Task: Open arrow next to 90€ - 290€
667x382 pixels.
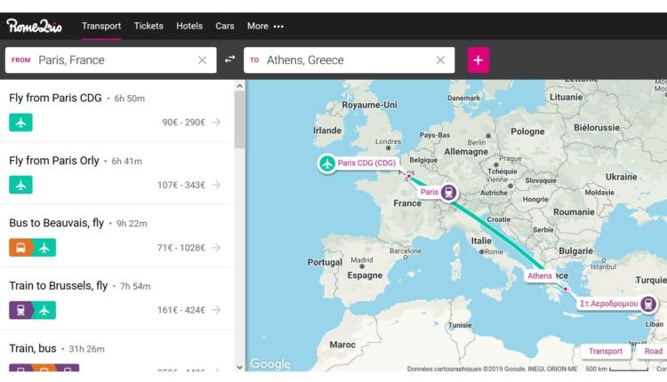Action: click(x=216, y=123)
